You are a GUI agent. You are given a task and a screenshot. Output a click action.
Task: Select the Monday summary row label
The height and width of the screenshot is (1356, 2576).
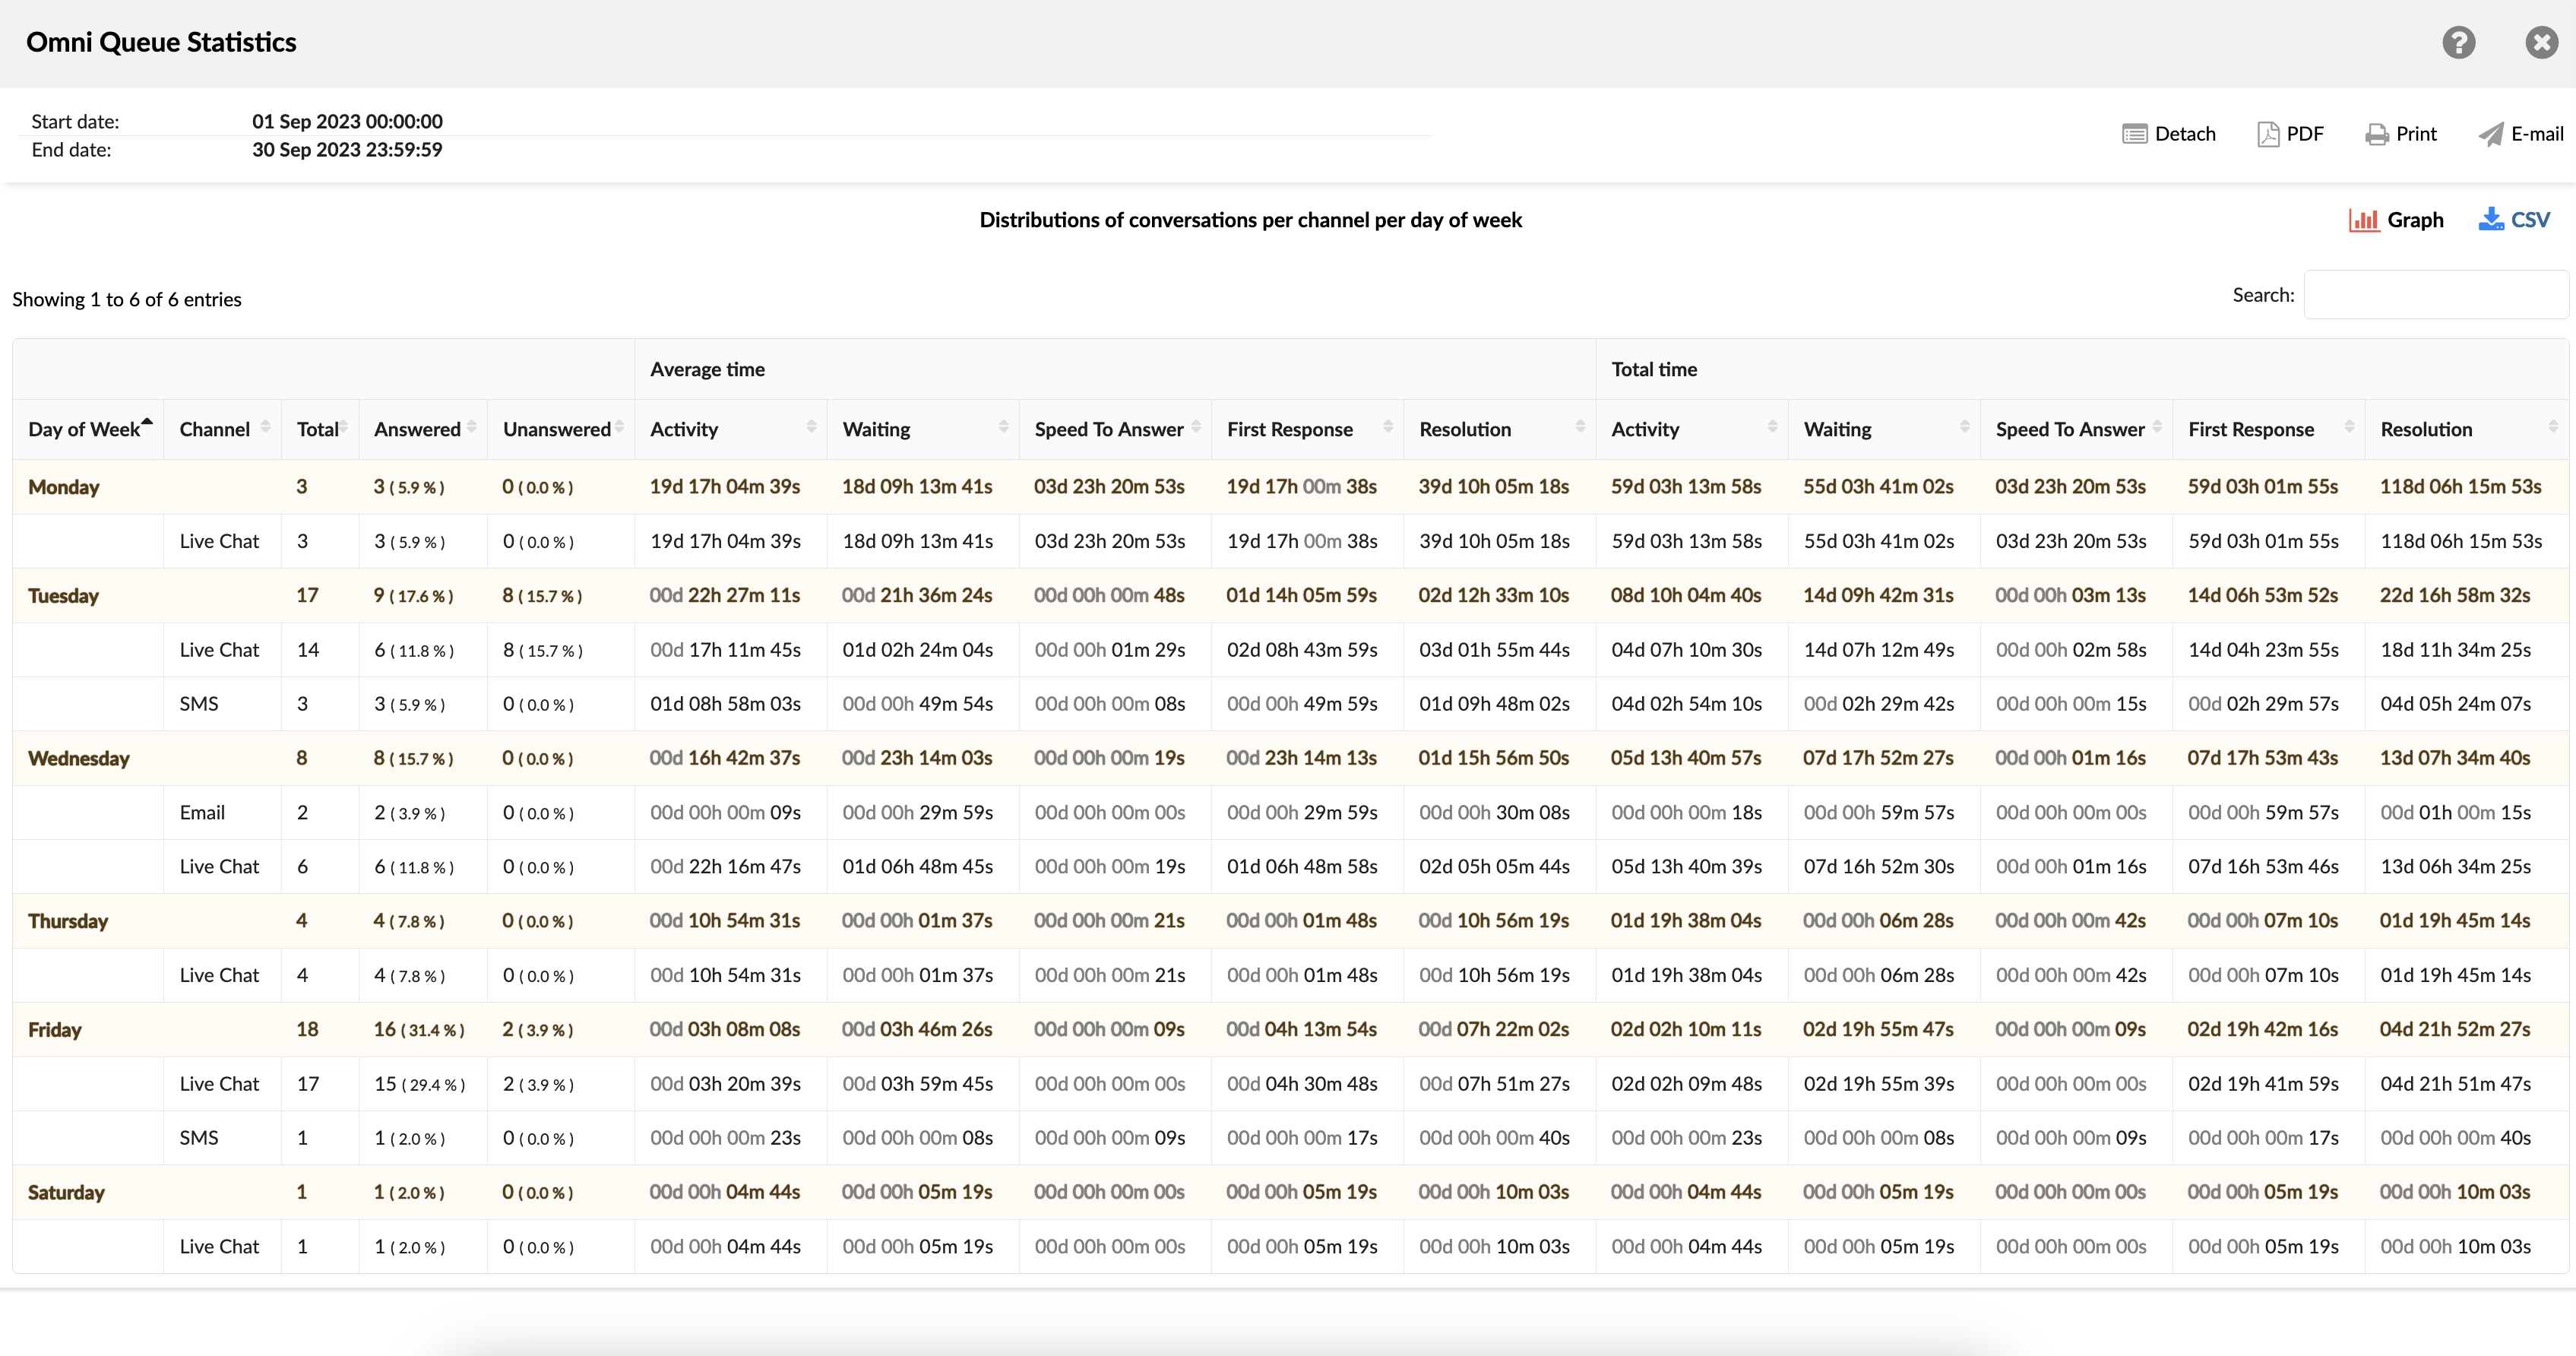click(64, 487)
